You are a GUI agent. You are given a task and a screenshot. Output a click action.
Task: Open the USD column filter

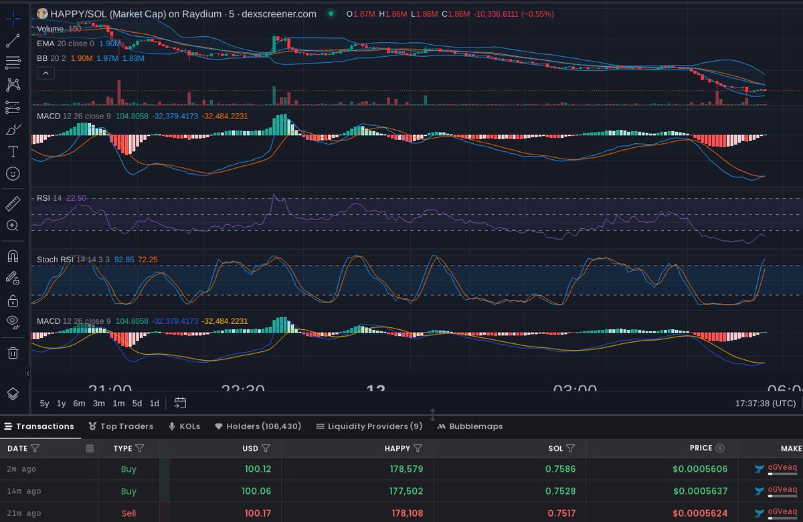(266, 448)
